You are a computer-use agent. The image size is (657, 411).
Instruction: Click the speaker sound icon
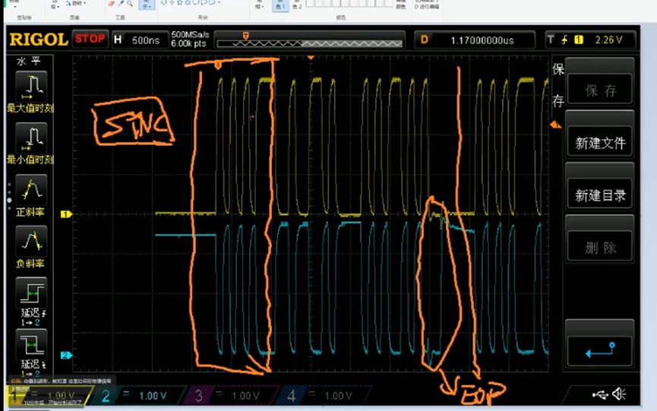[x=619, y=394]
